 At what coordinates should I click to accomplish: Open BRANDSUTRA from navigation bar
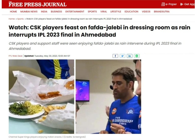tap(161, 12)
